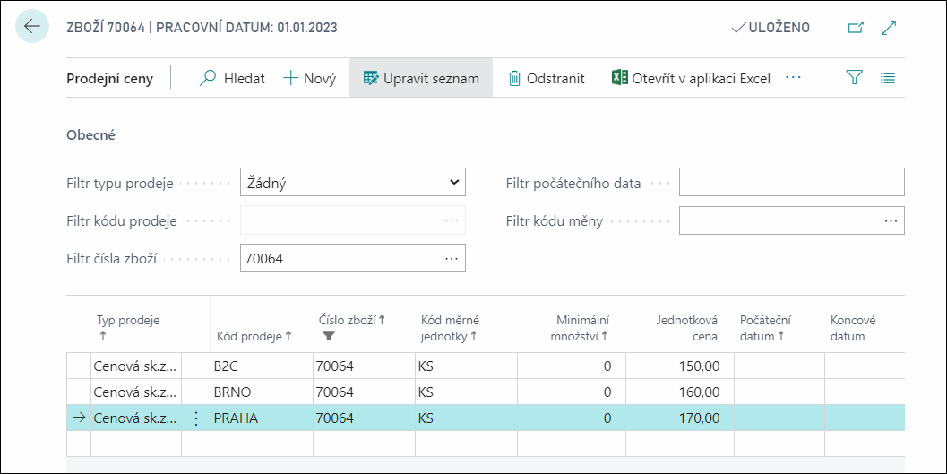Open lookup for Filtr kódu měny

891,221
